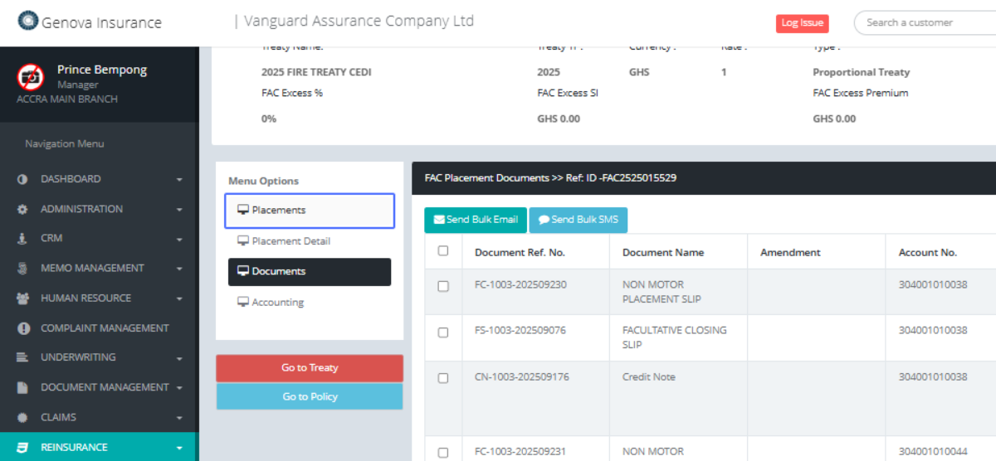Screen dimensions: 996x461
Task: Expand the Underwriting submenu chevron
Action: [179, 359]
